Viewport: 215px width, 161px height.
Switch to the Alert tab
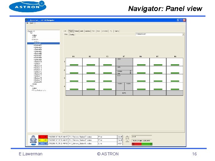point(82,31)
